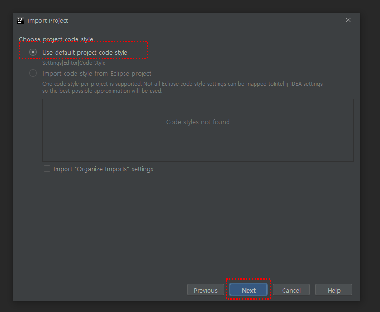Click the "One code style per project" description
This screenshot has height=312, width=380.
[x=183, y=88]
